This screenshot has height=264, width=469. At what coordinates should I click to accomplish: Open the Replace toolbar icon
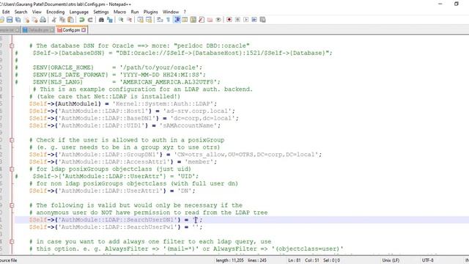pos(110,20)
